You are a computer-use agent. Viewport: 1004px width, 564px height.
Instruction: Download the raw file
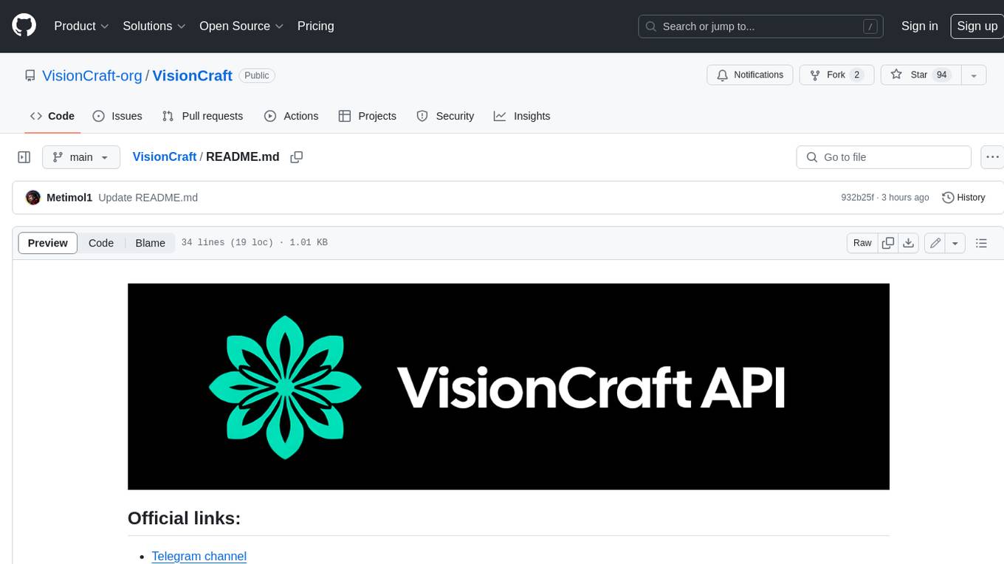tap(909, 243)
